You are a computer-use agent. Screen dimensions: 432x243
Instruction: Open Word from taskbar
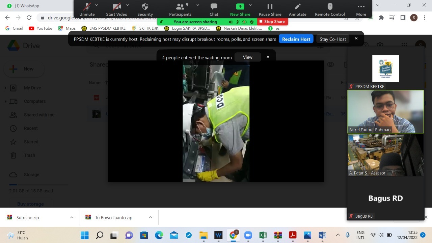coord(322,235)
